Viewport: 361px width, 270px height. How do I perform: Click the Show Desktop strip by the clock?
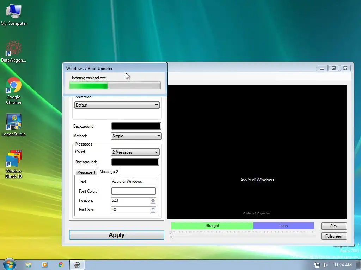(x=359, y=265)
